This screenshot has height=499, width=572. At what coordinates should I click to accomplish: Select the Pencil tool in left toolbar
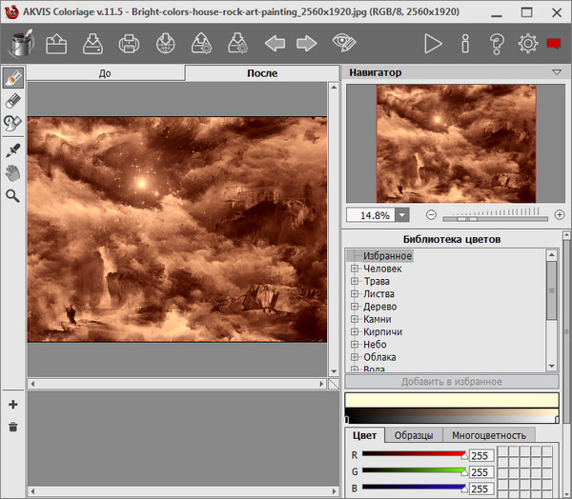[13, 78]
